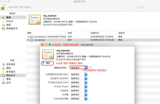Sort list by the 过期时间 column header
Viewport: 160px width, 104px height.
[x=103, y=33]
